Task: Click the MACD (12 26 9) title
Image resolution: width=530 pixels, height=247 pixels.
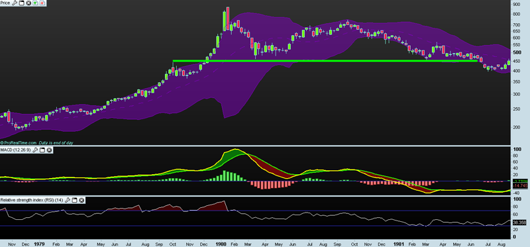Action: (x=15, y=150)
